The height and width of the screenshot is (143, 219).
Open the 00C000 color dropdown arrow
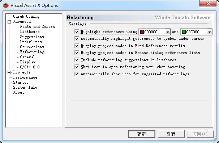click(210, 32)
